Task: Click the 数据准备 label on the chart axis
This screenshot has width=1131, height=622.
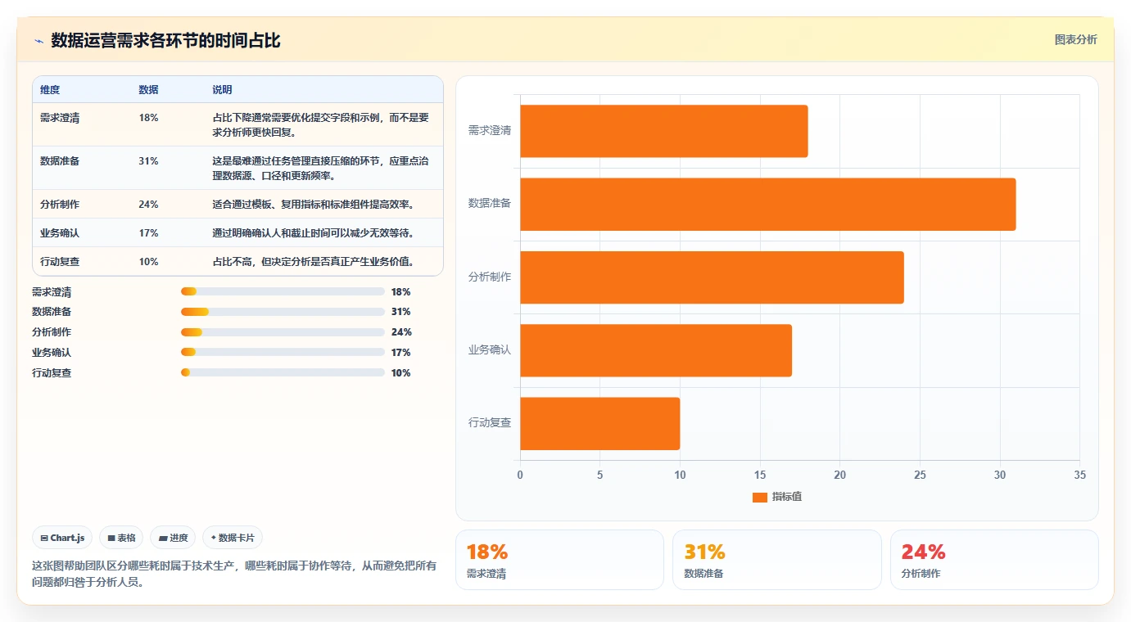Action: coord(490,204)
